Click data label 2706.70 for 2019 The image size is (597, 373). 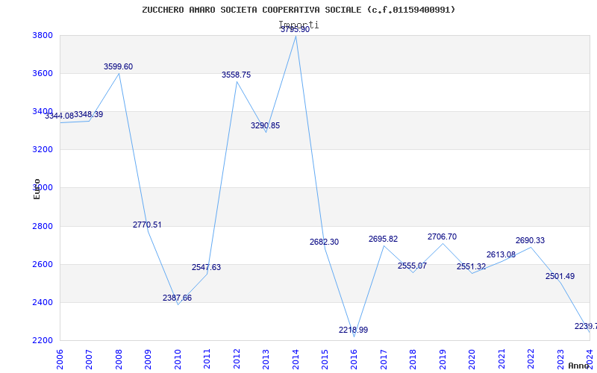coord(442,236)
